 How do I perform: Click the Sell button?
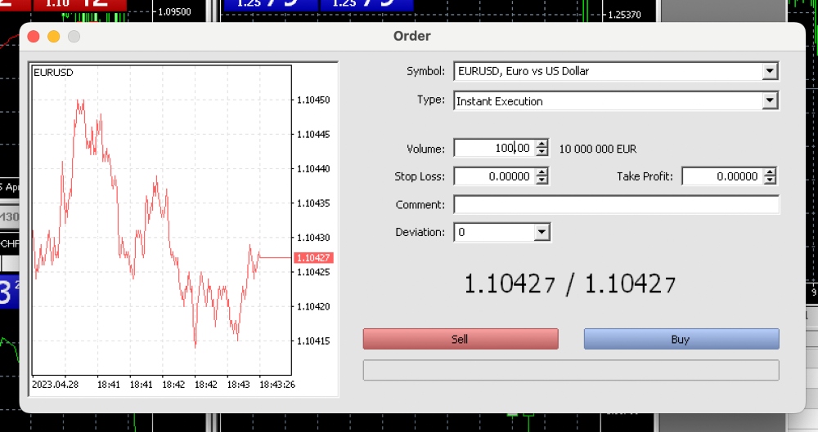460,339
